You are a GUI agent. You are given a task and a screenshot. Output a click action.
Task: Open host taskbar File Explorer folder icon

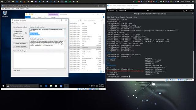tap(13, 2)
